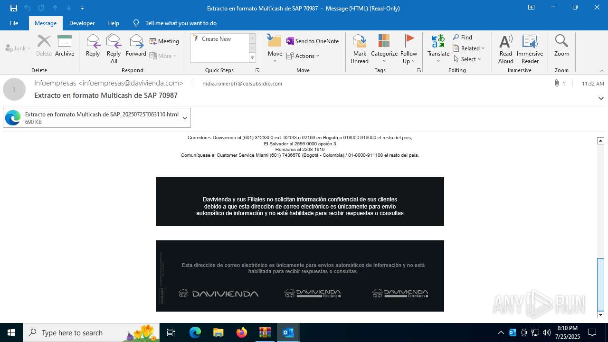
Task: Send message to OneNote
Action: point(313,41)
